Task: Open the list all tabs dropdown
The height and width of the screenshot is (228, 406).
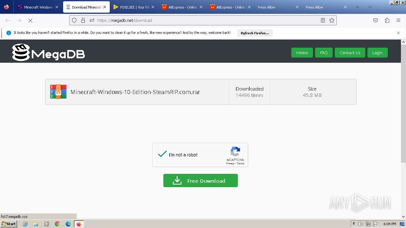Action: 370,7
